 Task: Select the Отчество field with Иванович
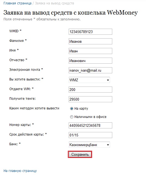pos(90,61)
